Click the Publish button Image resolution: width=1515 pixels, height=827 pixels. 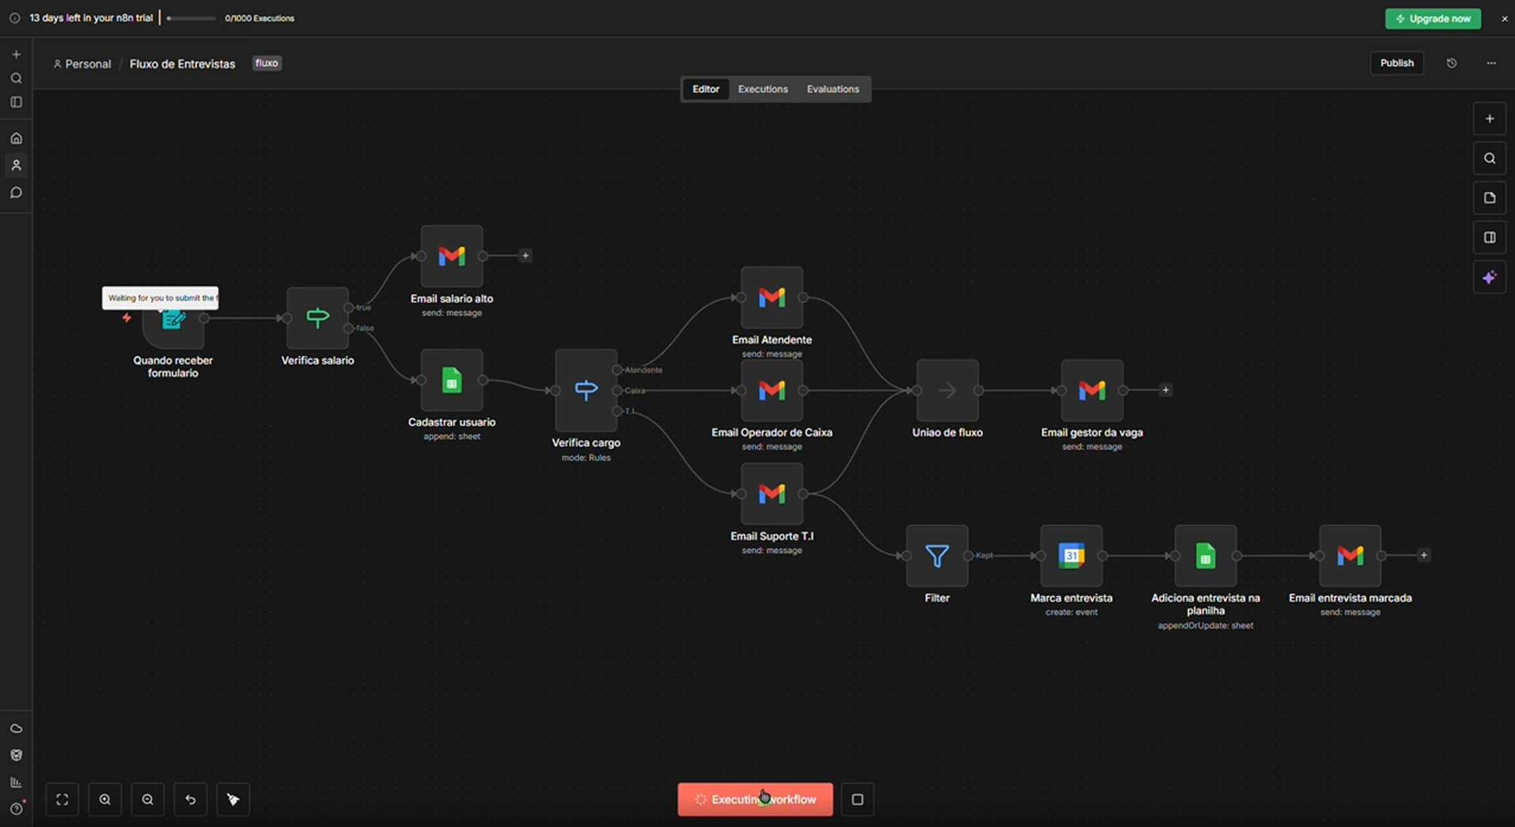coord(1397,63)
